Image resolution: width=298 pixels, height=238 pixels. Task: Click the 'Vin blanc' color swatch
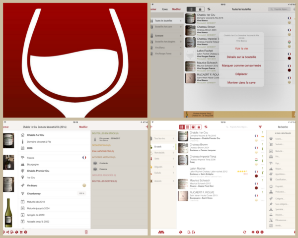[x=84, y=185]
